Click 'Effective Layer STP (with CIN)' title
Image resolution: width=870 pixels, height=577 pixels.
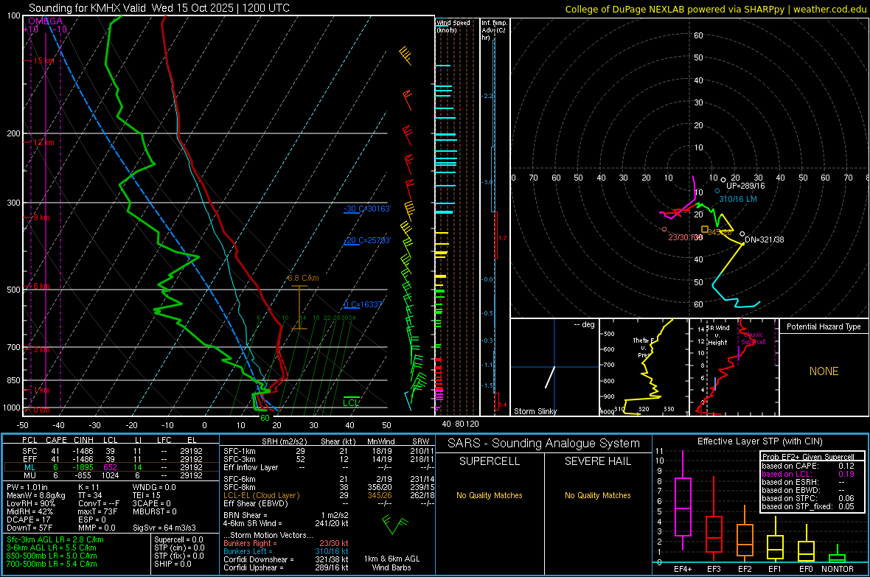pos(759,441)
